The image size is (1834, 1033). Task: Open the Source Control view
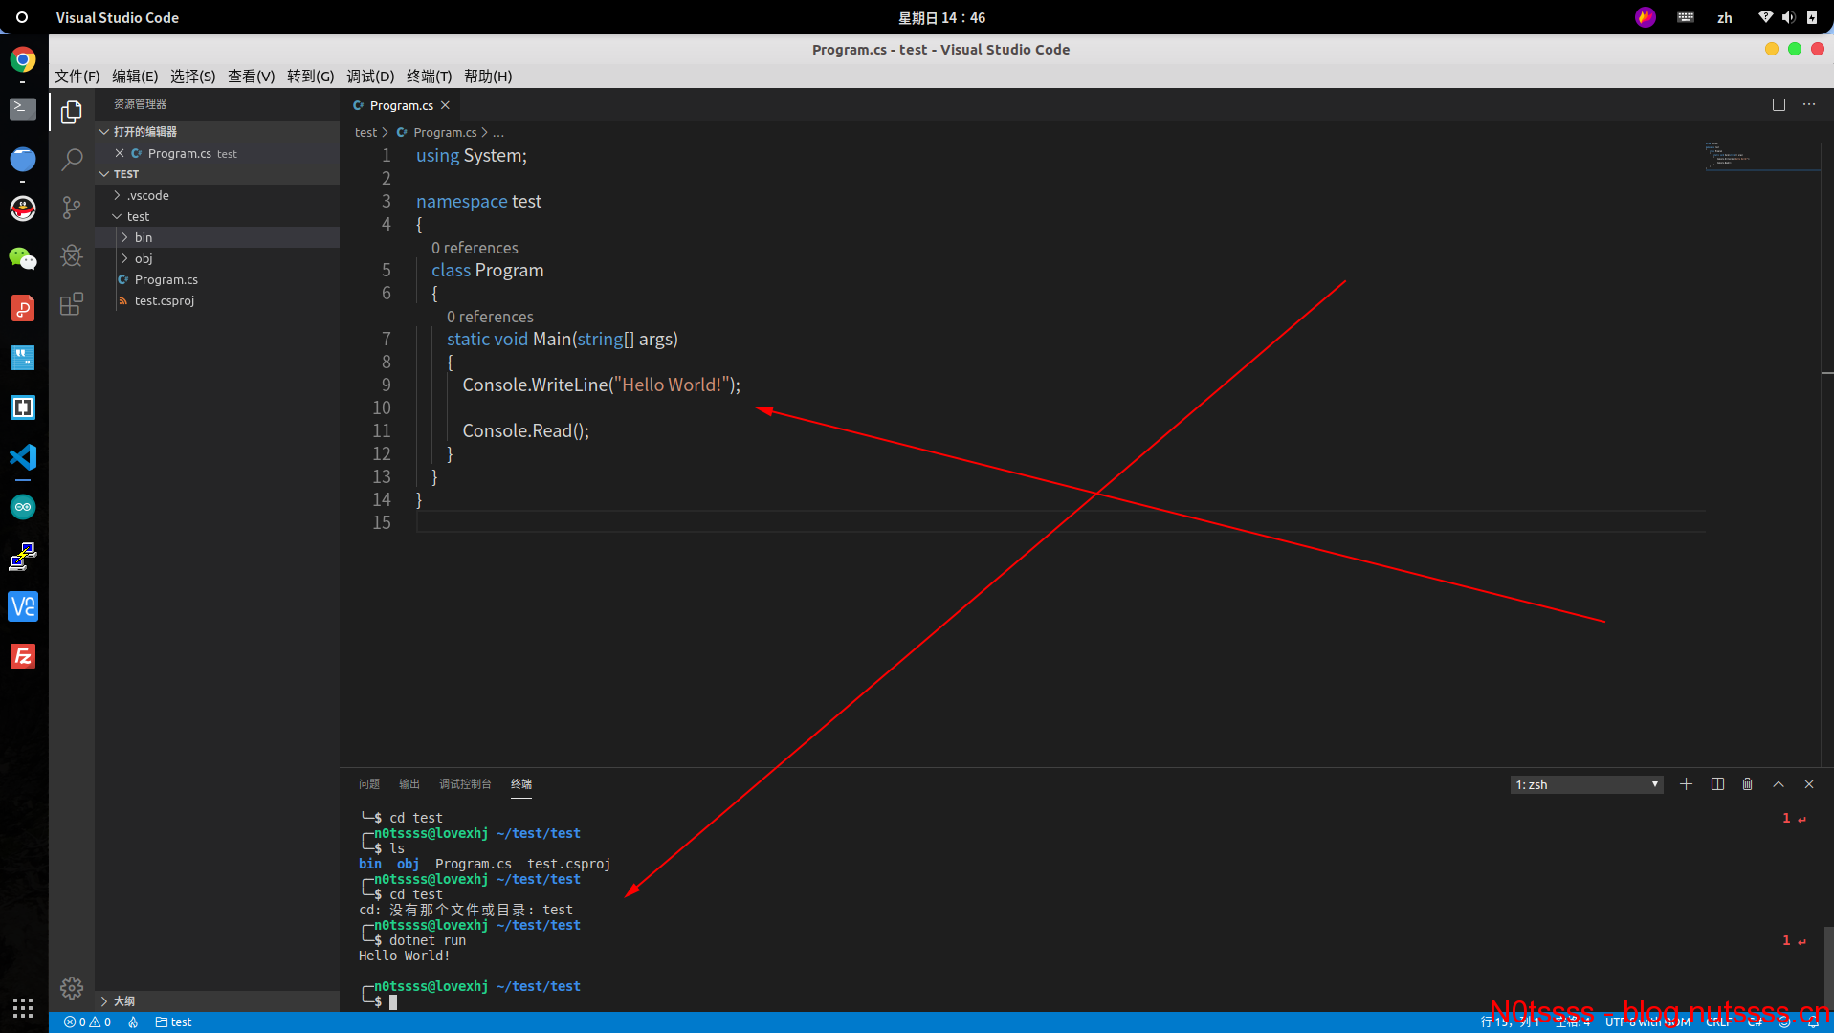[72, 208]
